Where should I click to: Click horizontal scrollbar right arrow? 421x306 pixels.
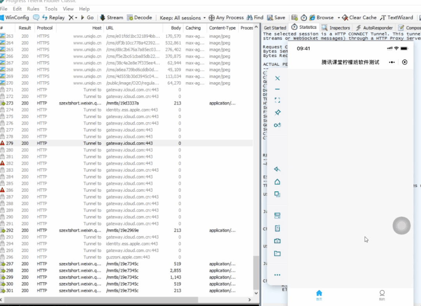[250, 299]
